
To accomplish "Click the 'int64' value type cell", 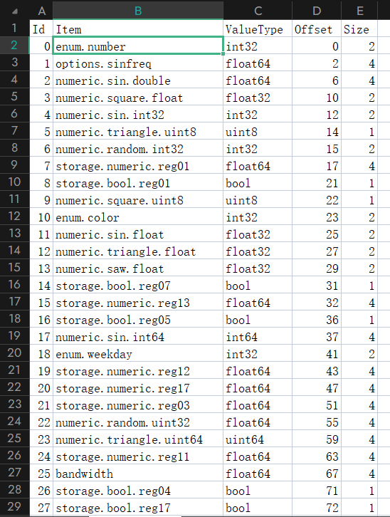I will pos(258,337).
